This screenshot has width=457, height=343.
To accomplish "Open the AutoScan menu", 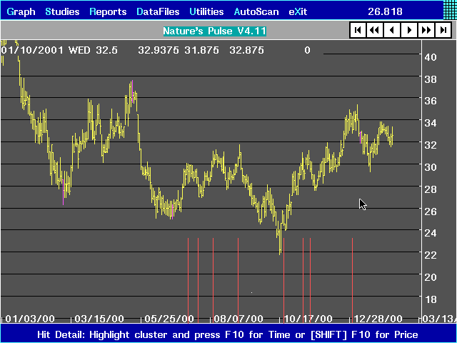I will tap(257, 11).
